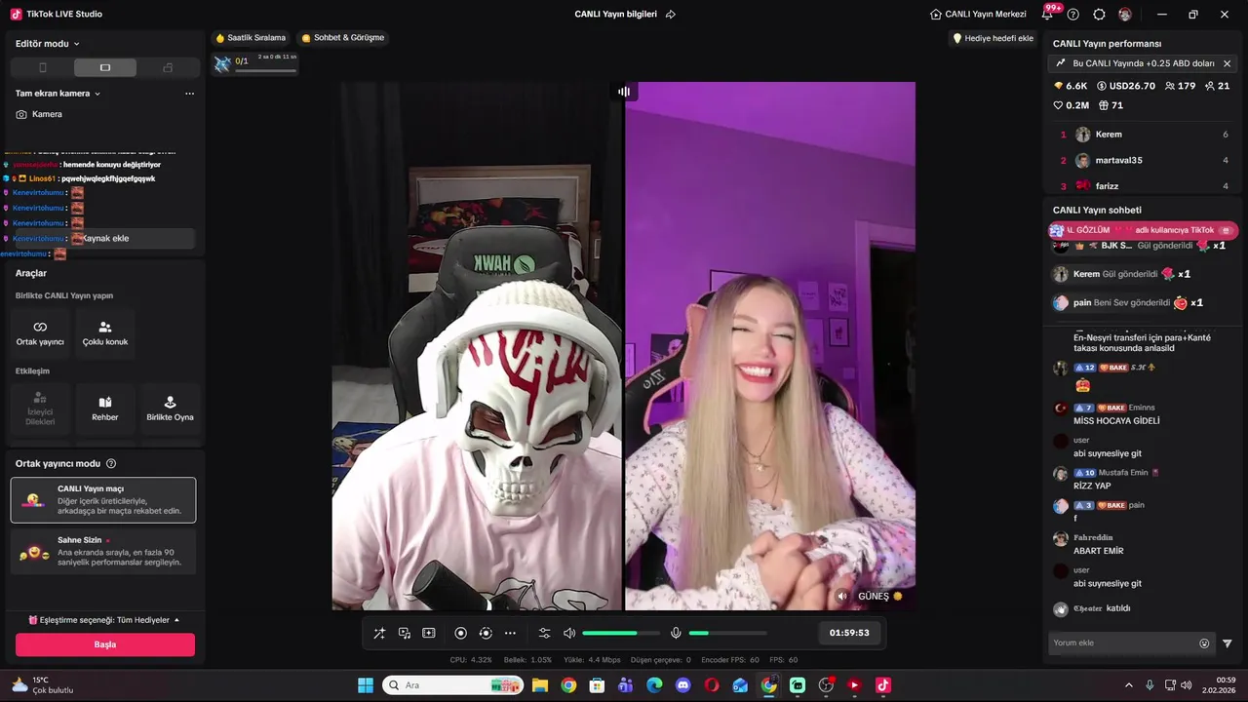Screen dimensions: 1248x702
Task: Open the magic wand effects tool
Action: pyautogui.click(x=379, y=633)
